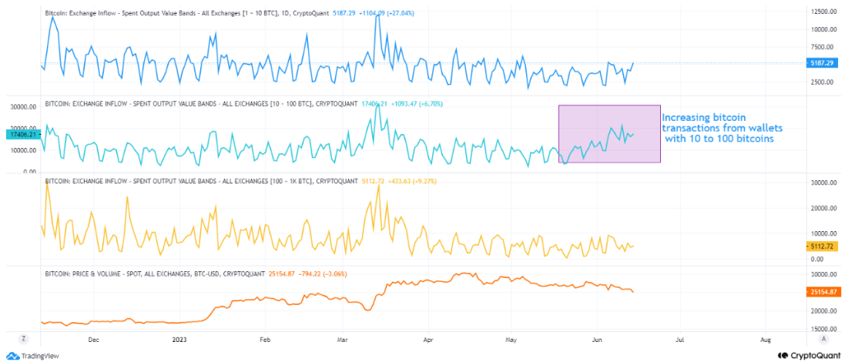Click the Dec label on the time axis
The image size is (845, 362).
(x=93, y=340)
